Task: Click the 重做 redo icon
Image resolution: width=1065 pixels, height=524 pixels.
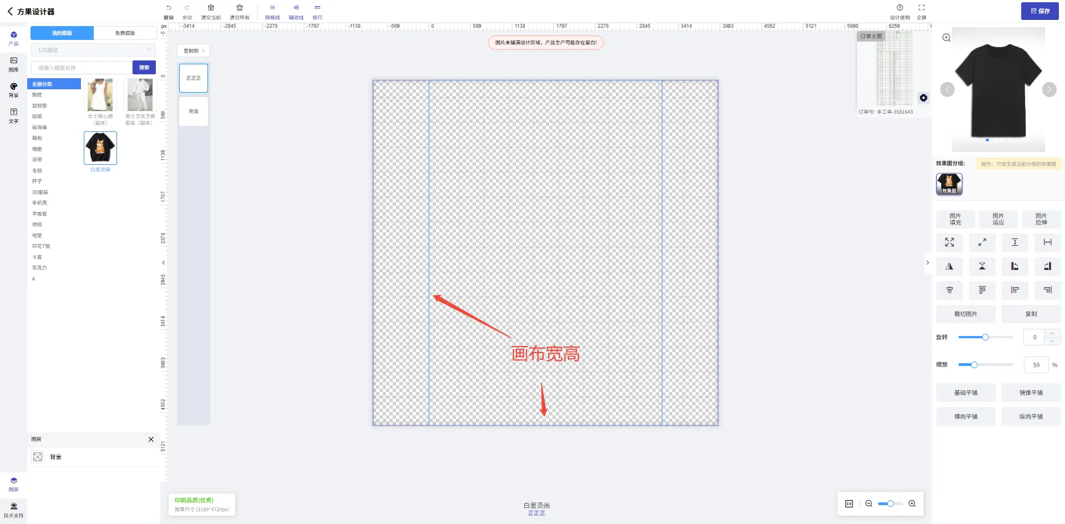Action: tap(187, 8)
